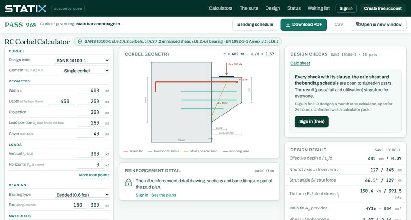Click the corbel geometry diagram
The height and width of the screenshot is (220, 411).
[199, 102]
